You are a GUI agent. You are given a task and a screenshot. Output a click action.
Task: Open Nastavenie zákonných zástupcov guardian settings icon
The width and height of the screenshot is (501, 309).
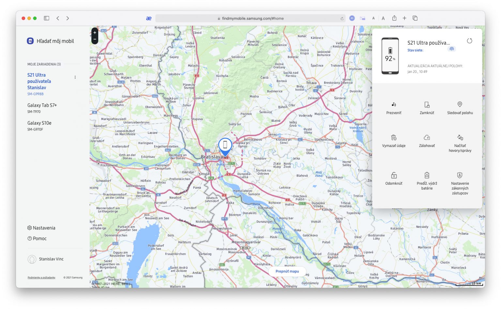tap(460, 175)
